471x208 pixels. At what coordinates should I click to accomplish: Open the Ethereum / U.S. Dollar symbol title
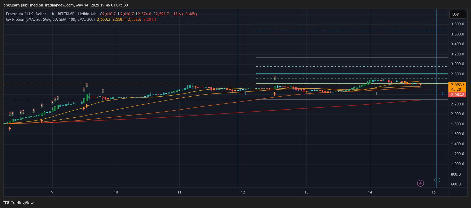click(x=26, y=14)
